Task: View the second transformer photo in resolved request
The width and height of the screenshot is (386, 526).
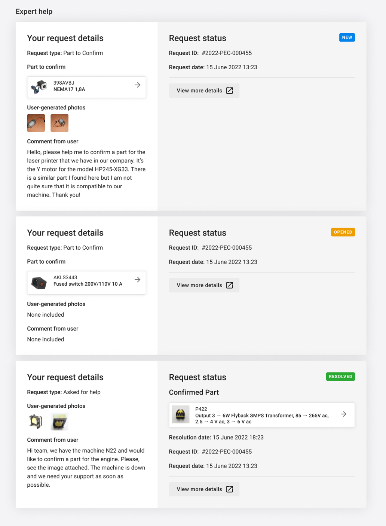Action: pyautogui.click(x=59, y=421)
